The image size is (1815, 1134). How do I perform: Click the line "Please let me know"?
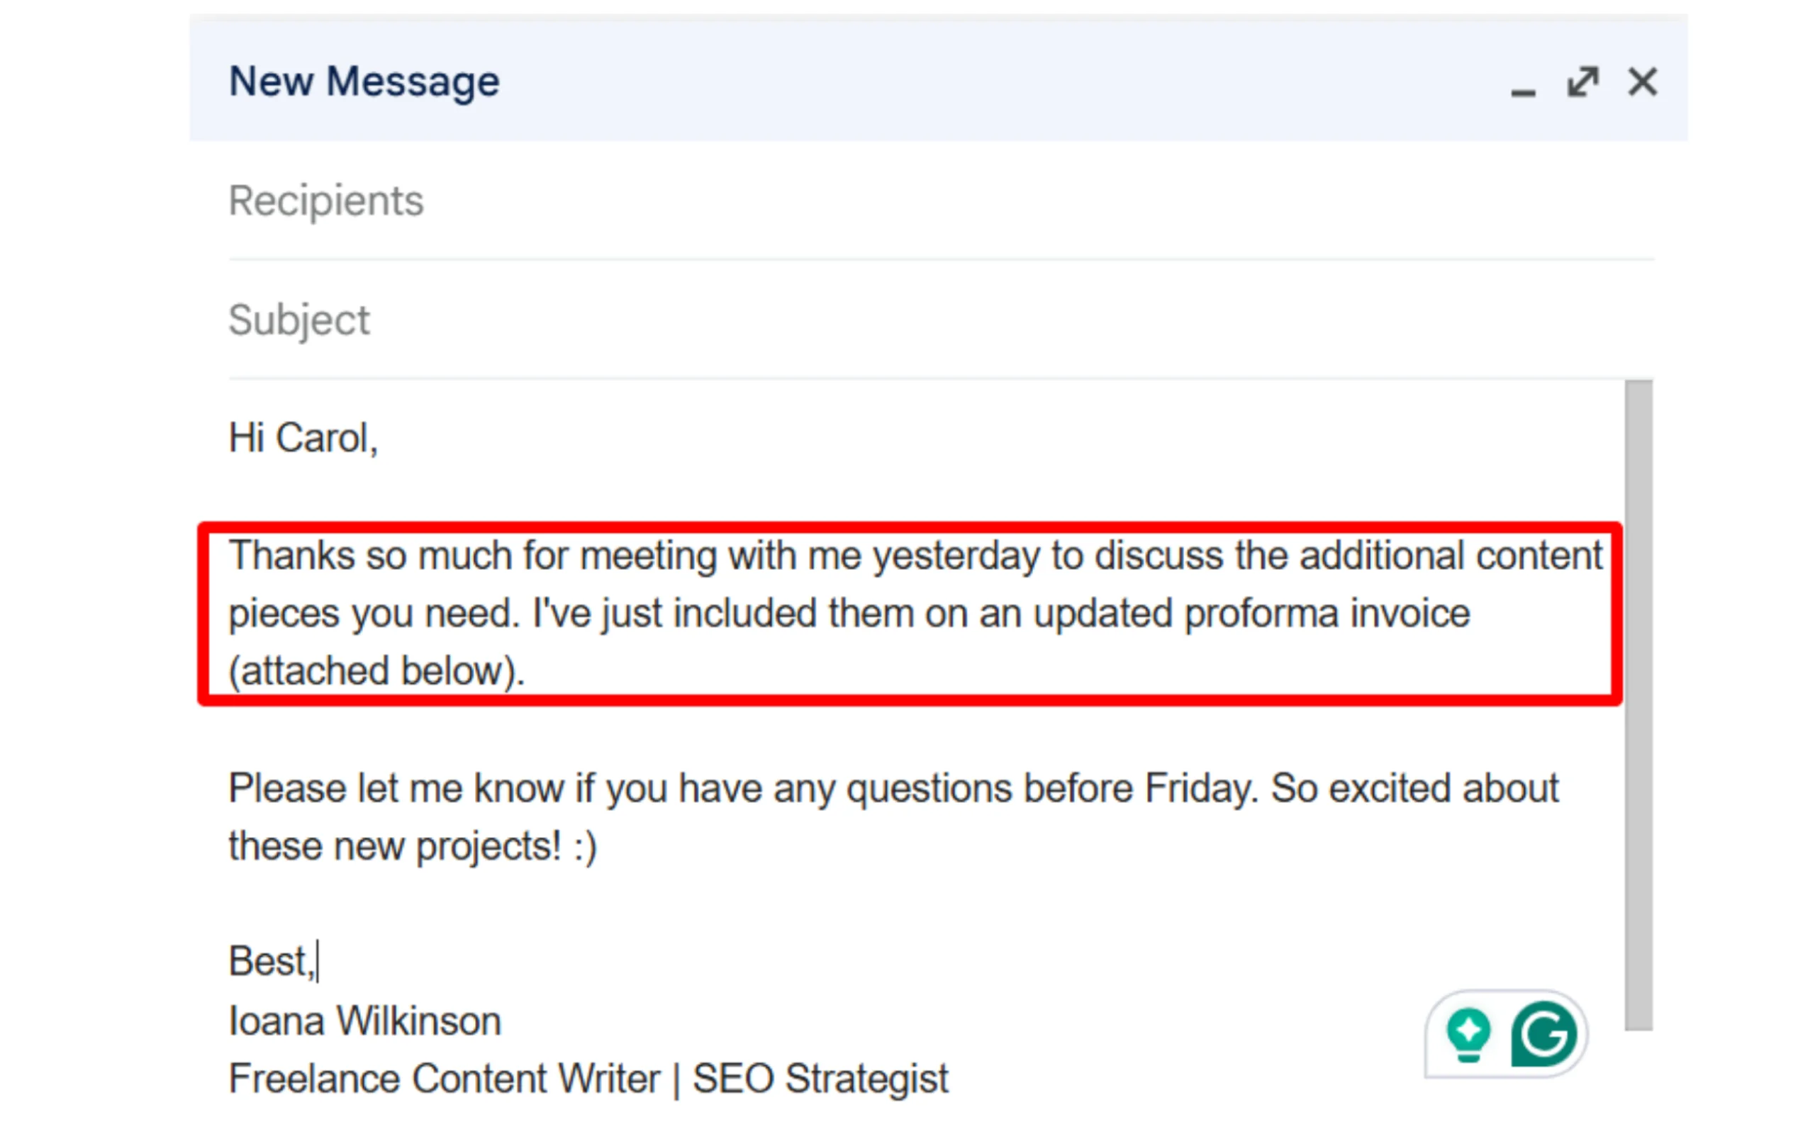[x=396, y=789]
